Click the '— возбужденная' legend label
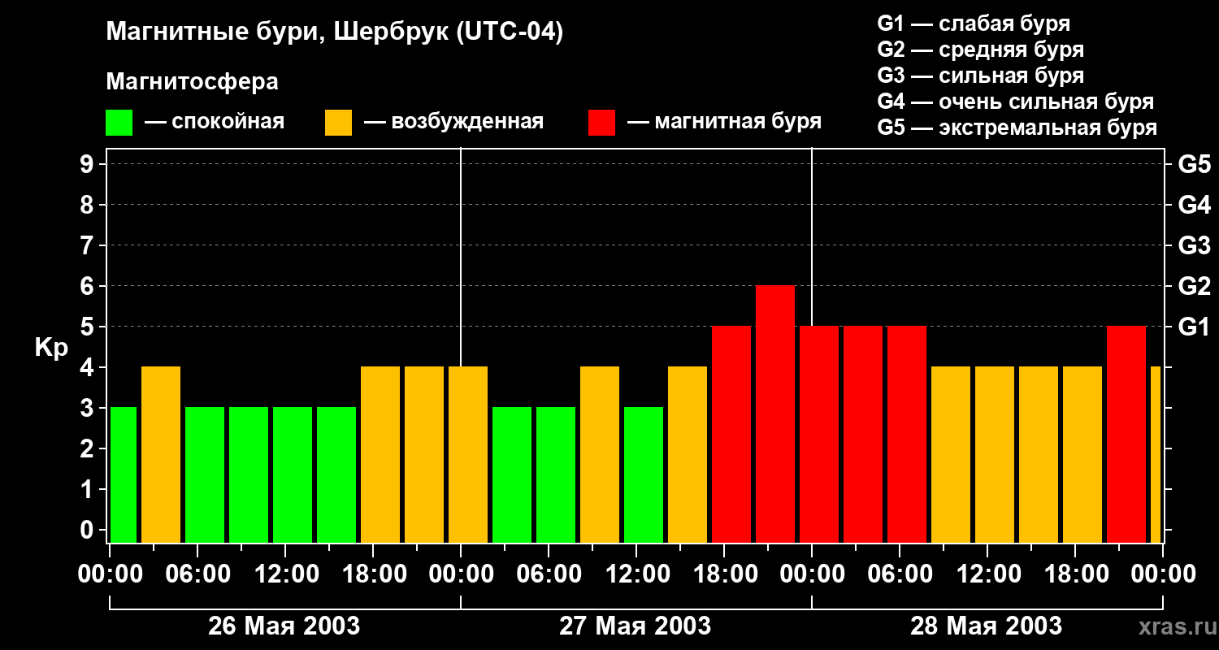The width and height of the screenshot is (1219, 650). point(453,122)
